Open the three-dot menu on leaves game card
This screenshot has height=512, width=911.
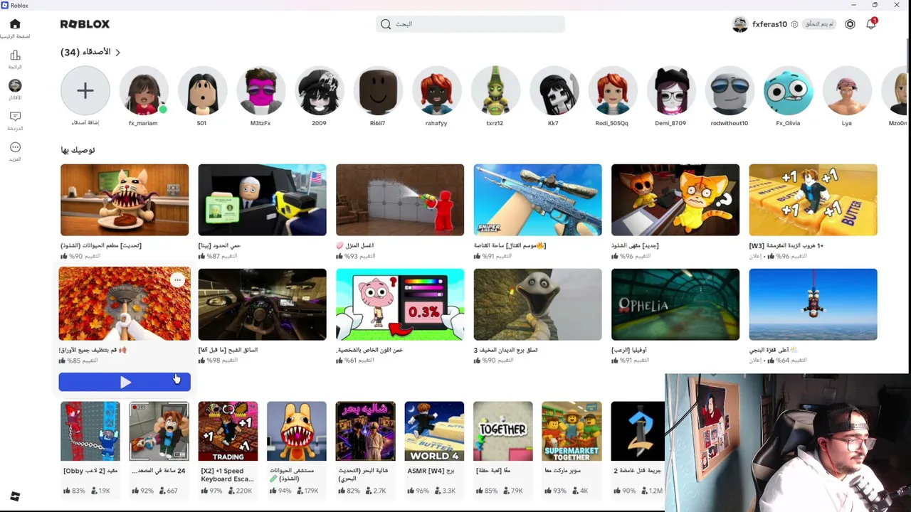pos(178,280)
